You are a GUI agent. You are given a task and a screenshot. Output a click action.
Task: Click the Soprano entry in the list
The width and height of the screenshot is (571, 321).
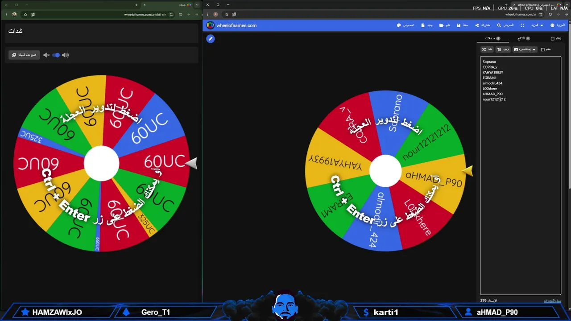(489, 62)
